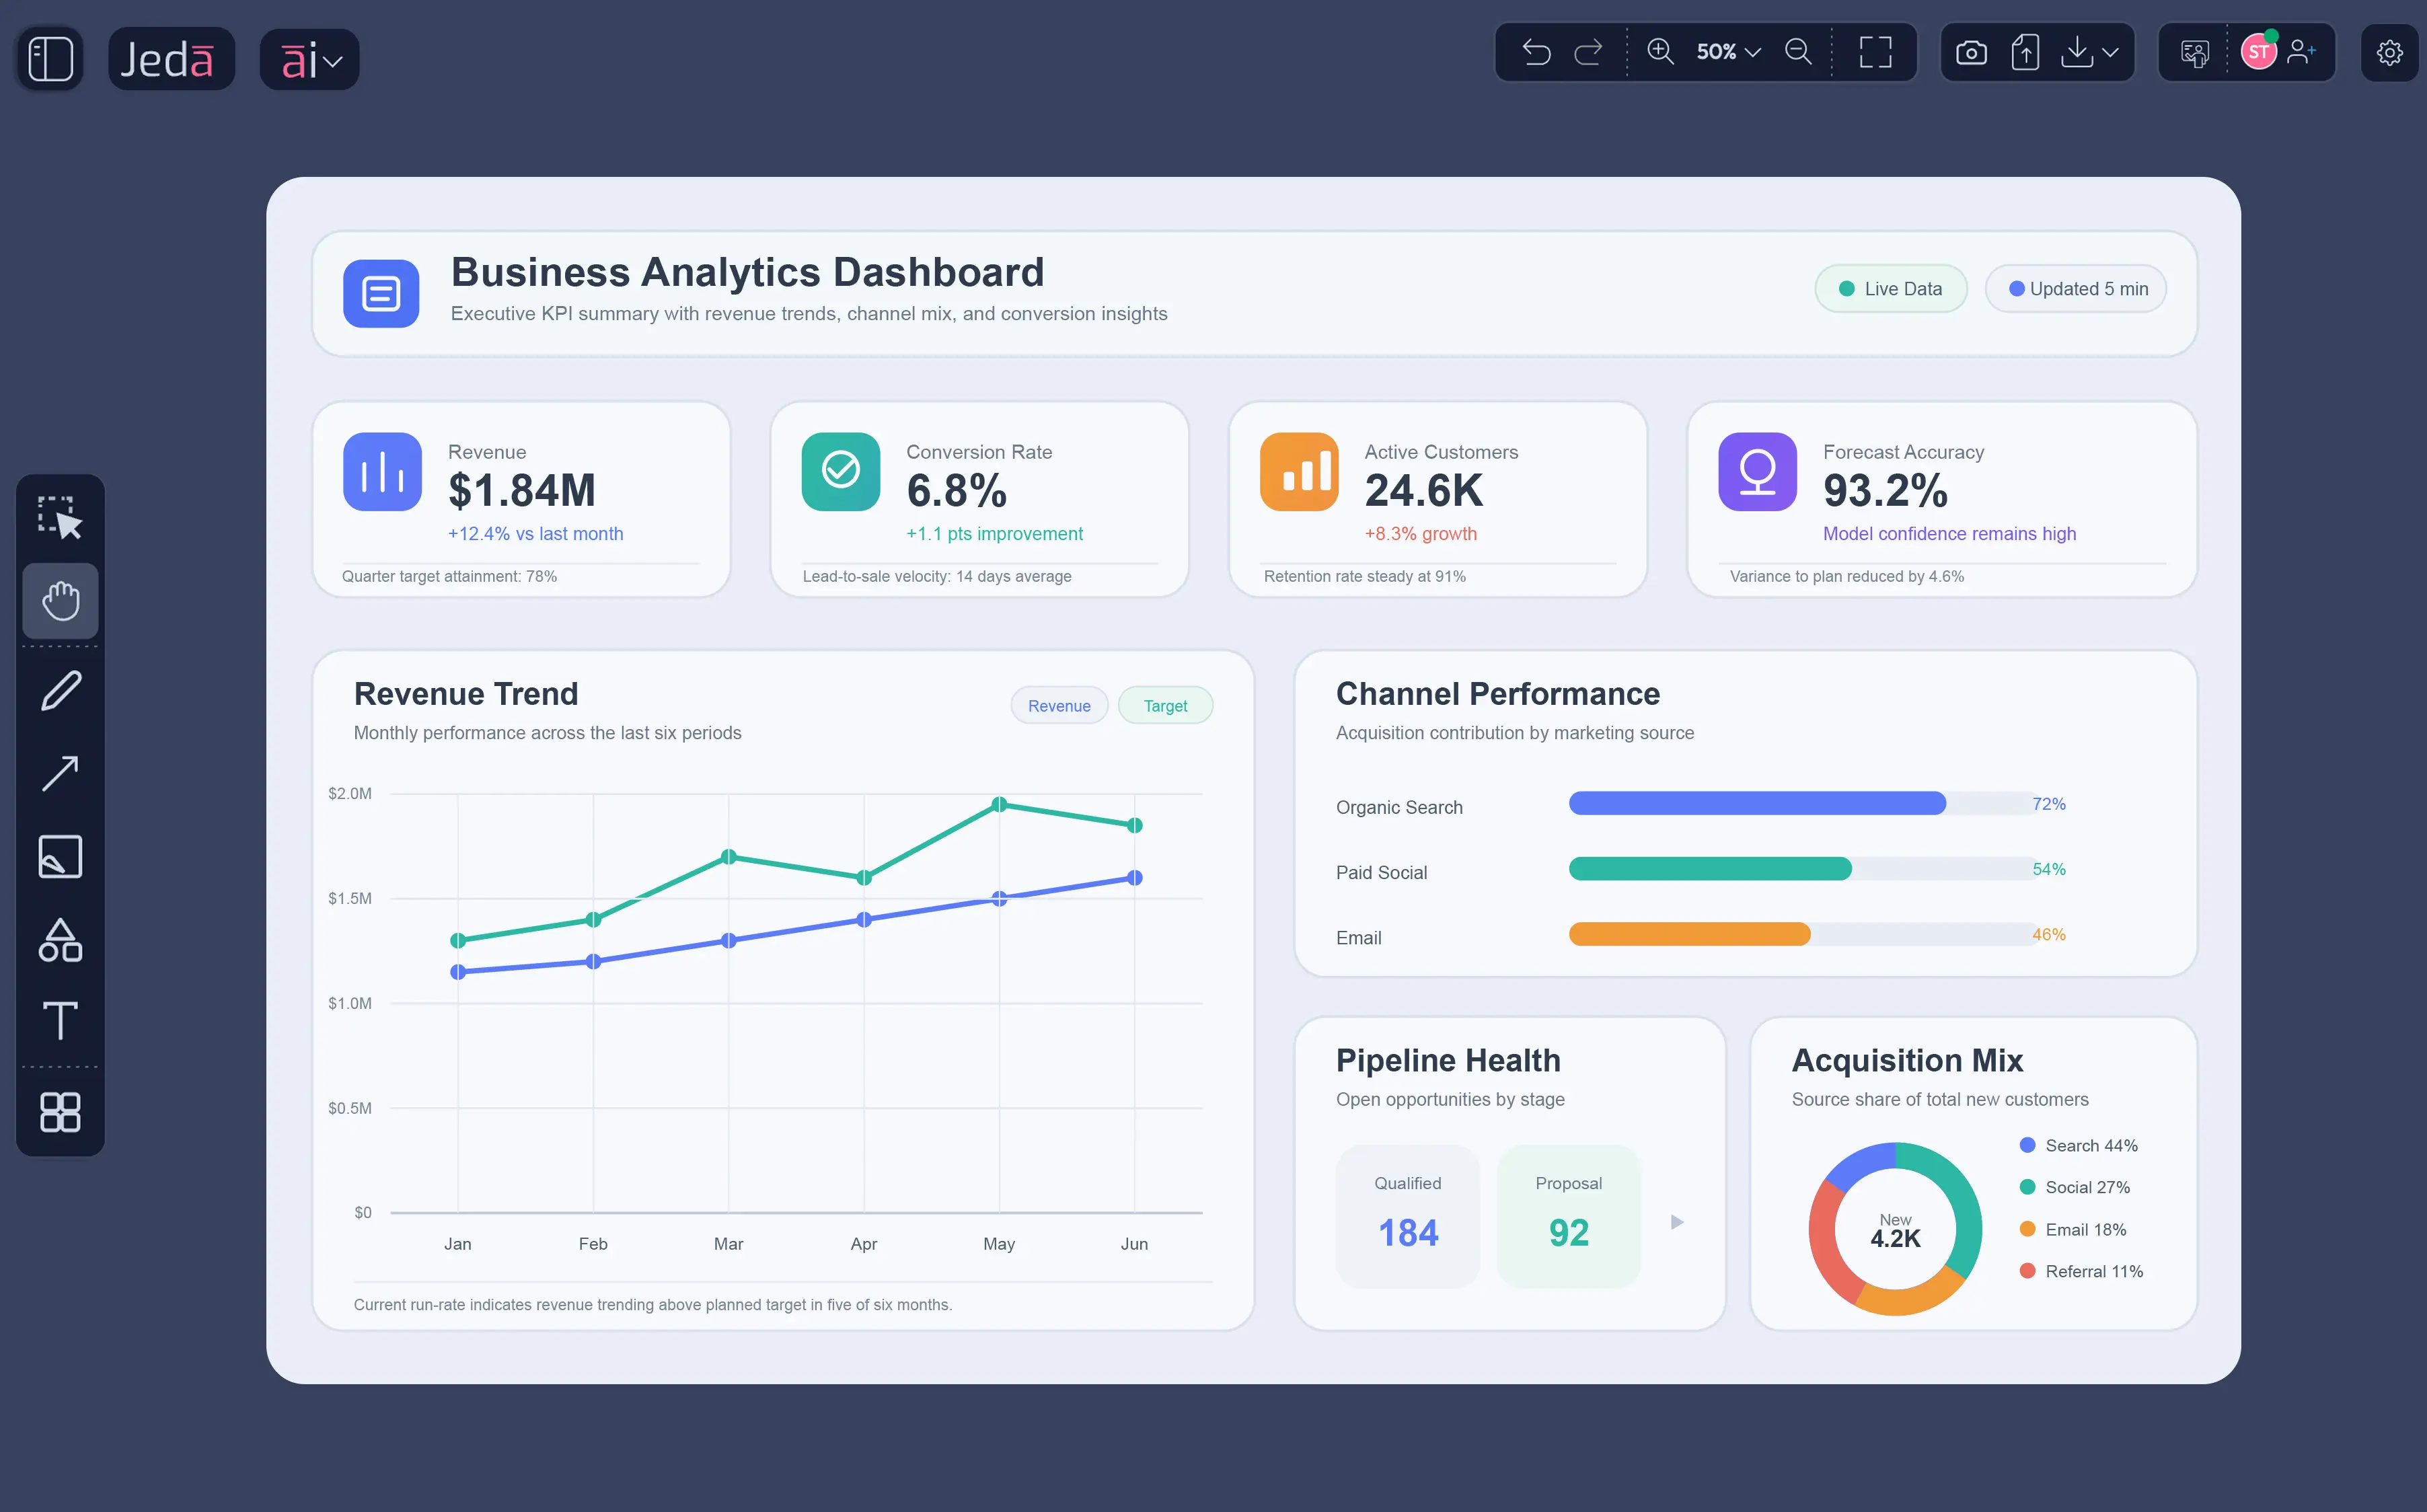Image resolution: width=2427 pixels, height=1512 pixels.
Task: Undo the last action
Action: pyautogui.click(x=1537, y=52)
